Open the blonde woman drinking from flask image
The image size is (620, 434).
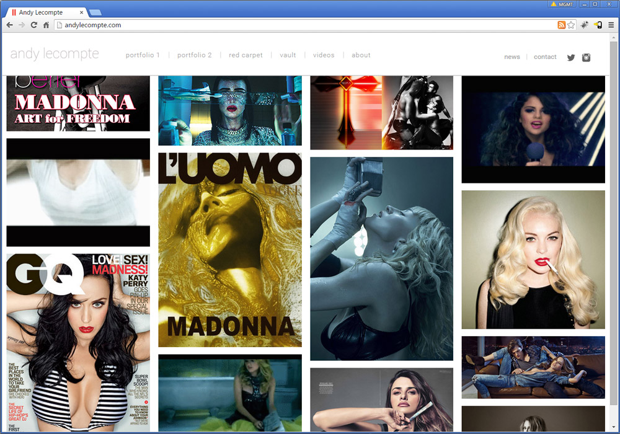pos(381,259)
